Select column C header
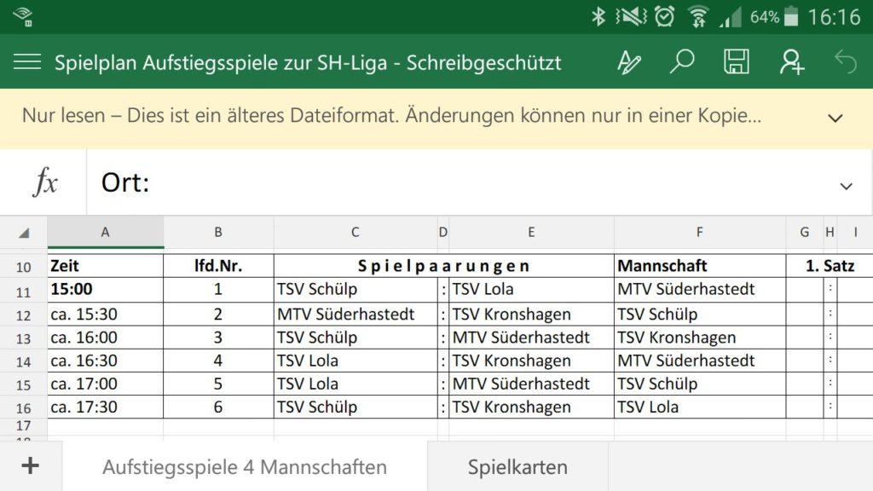Screen dimensions: 873x491 click(x=356, y=232)
